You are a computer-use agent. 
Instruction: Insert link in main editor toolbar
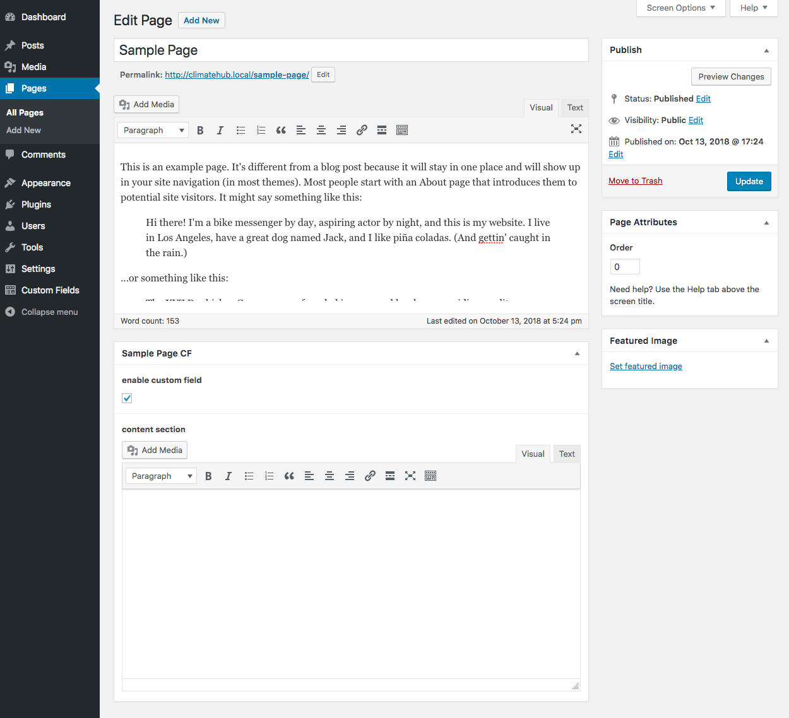pyautogui.click(x=362, y=130)
